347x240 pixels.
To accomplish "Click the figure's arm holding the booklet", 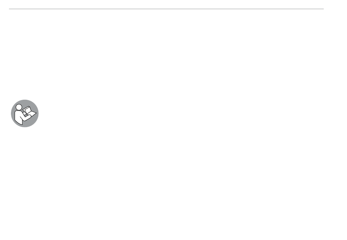I will pos(26,118).
